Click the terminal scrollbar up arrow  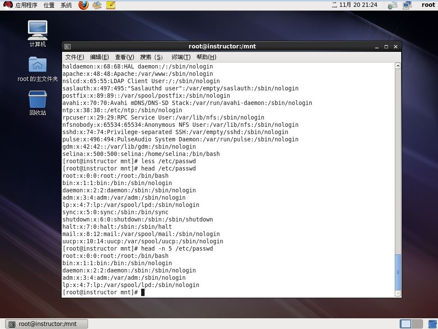coord(398,66)
